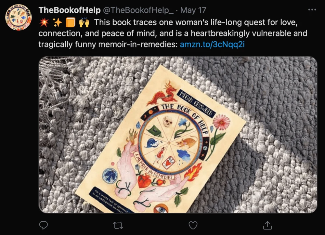
Task: Open the three-dot more options menu
Action: pyautogui.click(x=312, y=10)
